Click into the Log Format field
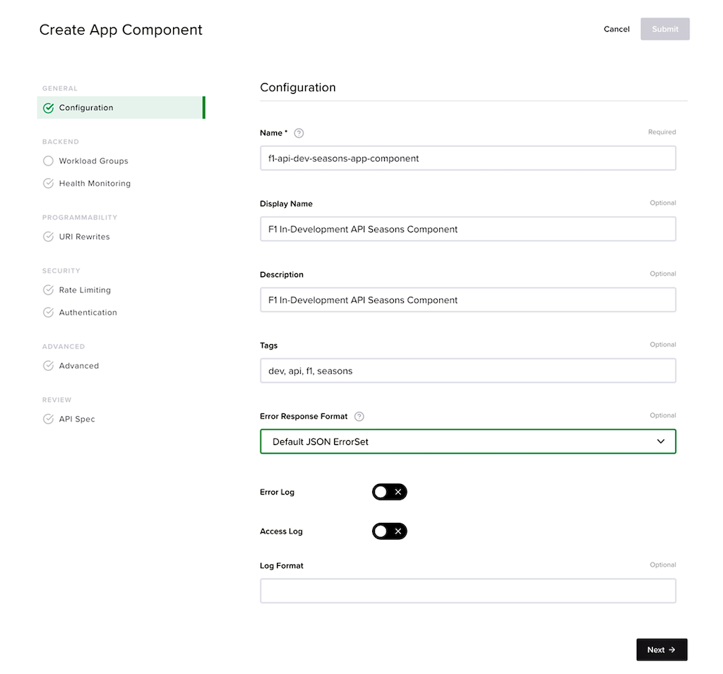The image size is (723, 674). tap(468, 591)
